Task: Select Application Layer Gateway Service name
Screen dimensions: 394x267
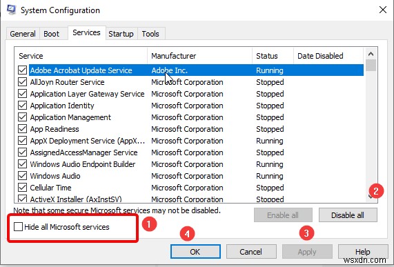Action: point(87,94)
